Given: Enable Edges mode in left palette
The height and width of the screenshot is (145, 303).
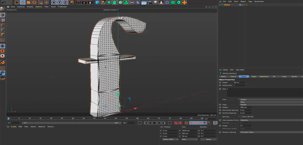Looking at the screenshot, I should coord(3,30).
